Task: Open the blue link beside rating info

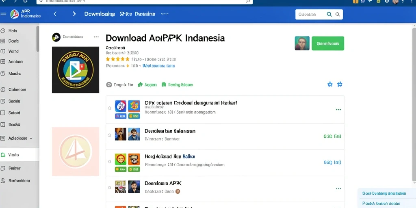Action: [159, 66]
